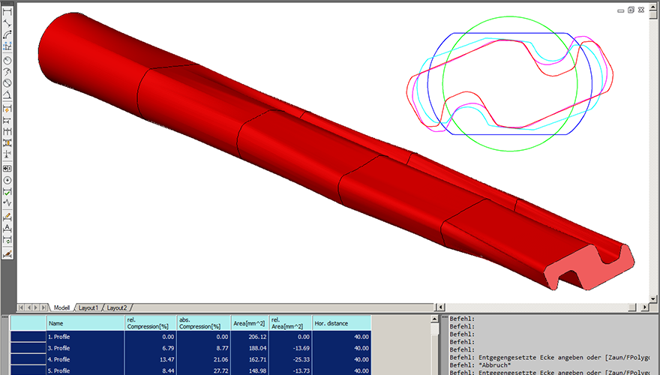Click the rel. Compression[%] column header
Viewport: 660px width, 375px height.
point(150,322)
